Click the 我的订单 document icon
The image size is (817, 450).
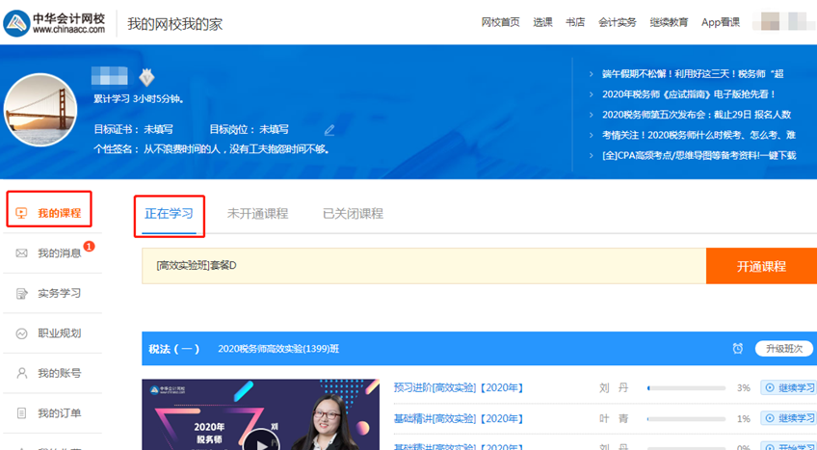[x=21, y=413]
